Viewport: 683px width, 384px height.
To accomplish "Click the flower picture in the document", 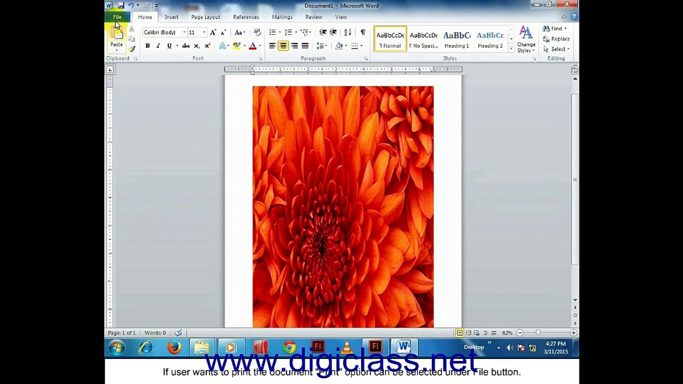I will [343, 207].
